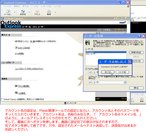Click Create message (メッセージの作成) link

(24, 48)
